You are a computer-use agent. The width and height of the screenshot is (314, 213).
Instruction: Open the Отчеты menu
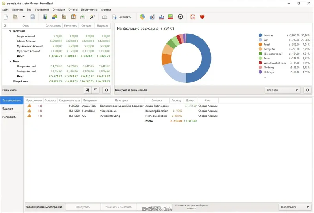(73, 9)
